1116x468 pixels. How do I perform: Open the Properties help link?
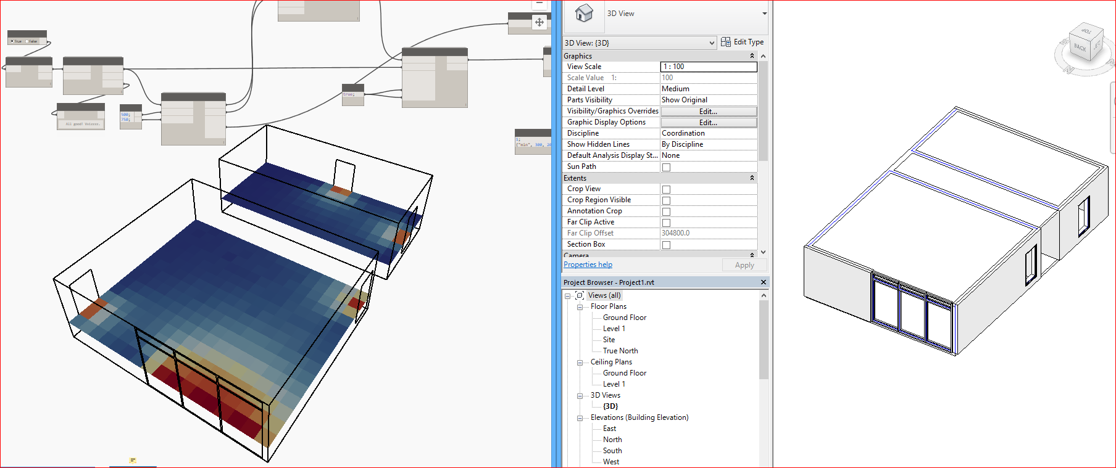click(588, 265)
